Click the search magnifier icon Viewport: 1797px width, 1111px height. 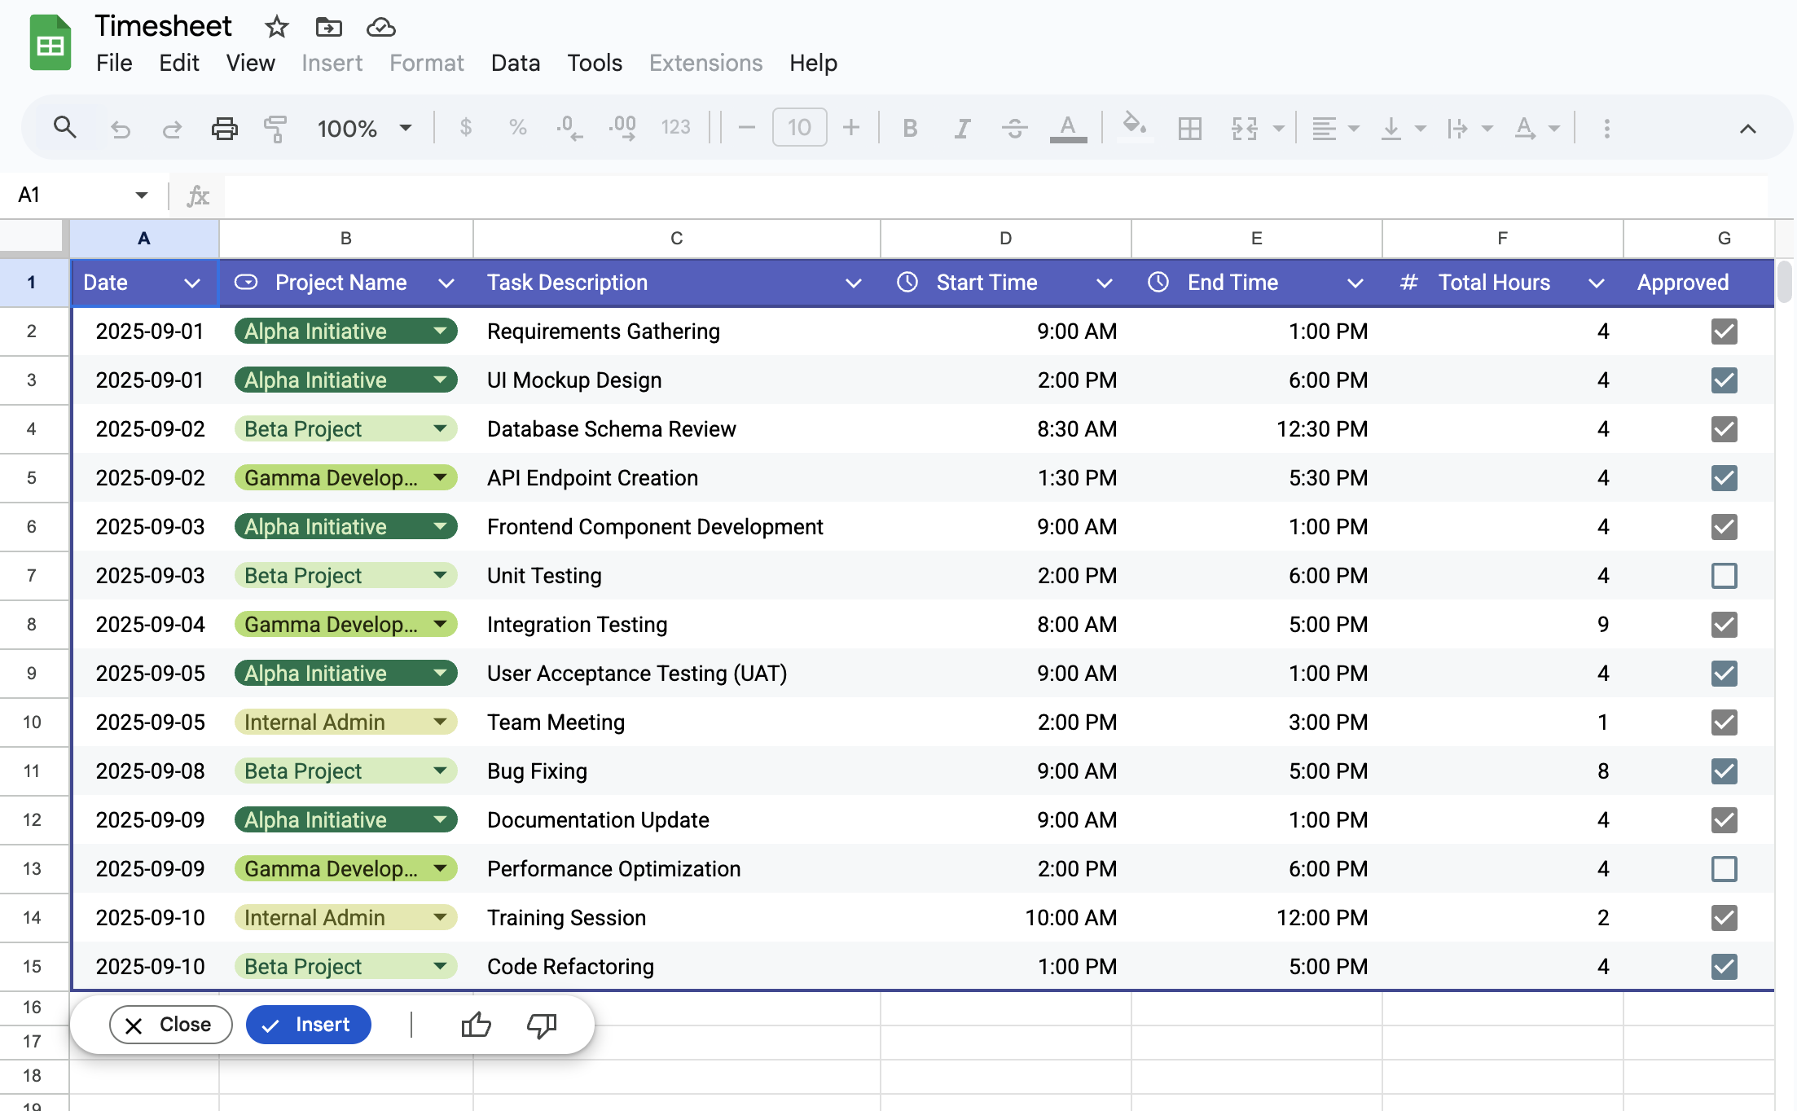pyautogui.click(x=65, y=128)
